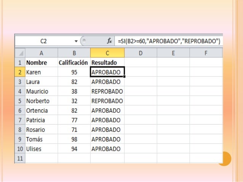The width and height of the screenshot is (243, 182).
Task: Select row 11 header
Action: [x=20, y=158]
